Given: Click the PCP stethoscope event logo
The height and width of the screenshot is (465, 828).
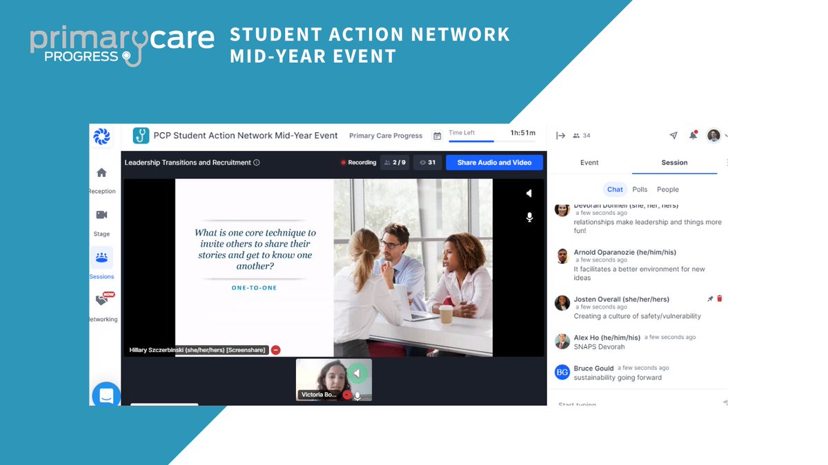Looking at the screenshot, I should (x=141, y=136).
